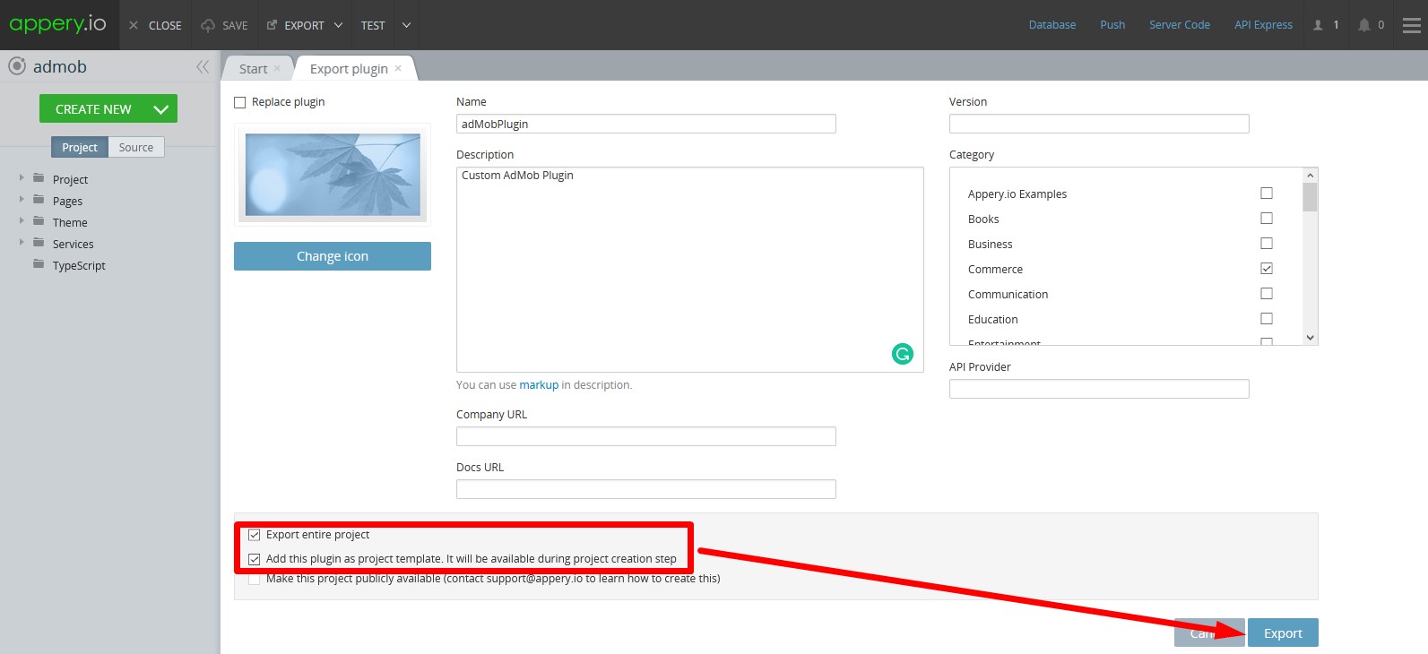Open API Express
The width and height of the screenshot is (1428, 654).
(x=1263, y=25)
